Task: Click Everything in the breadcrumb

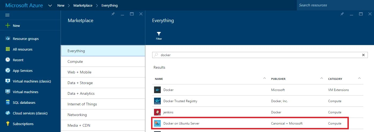Action: [109, 5]
